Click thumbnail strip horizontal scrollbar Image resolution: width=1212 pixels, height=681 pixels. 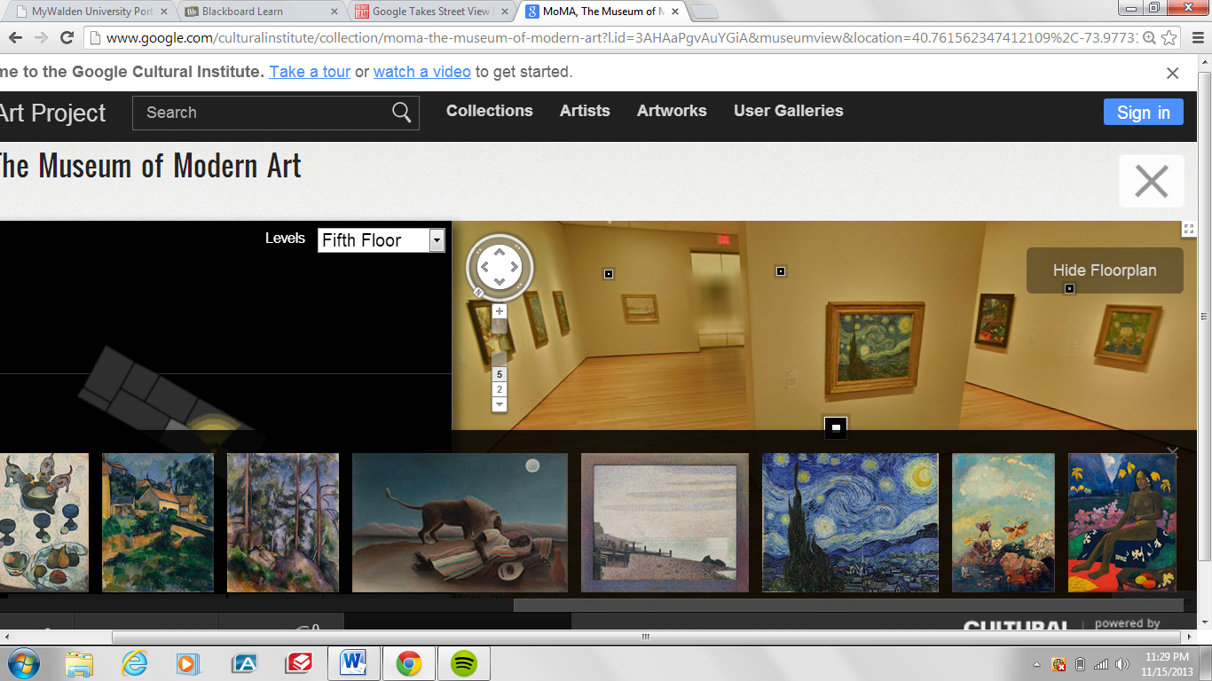point(847,605)
